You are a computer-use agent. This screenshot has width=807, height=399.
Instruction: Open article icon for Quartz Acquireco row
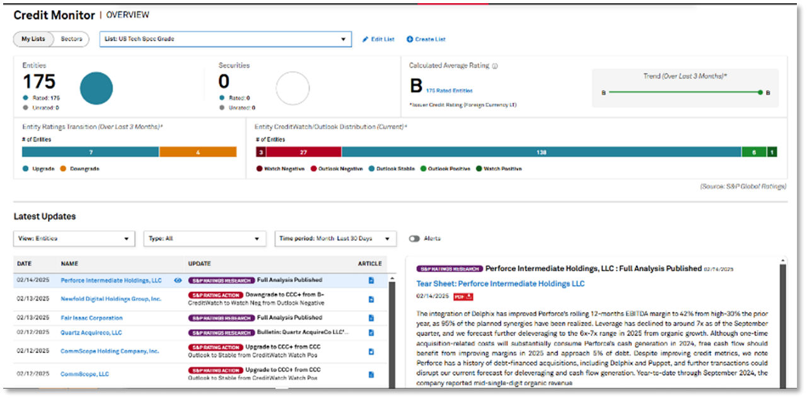[x=371, y=332]
